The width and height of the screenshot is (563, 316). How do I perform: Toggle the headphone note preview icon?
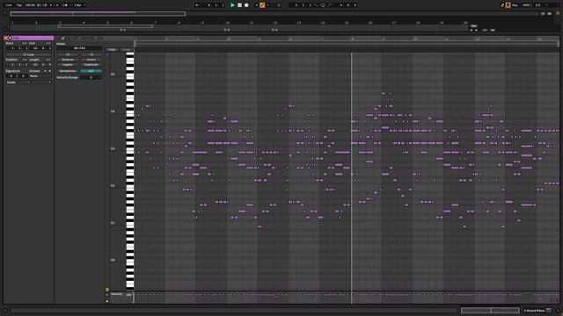[107, 54]
